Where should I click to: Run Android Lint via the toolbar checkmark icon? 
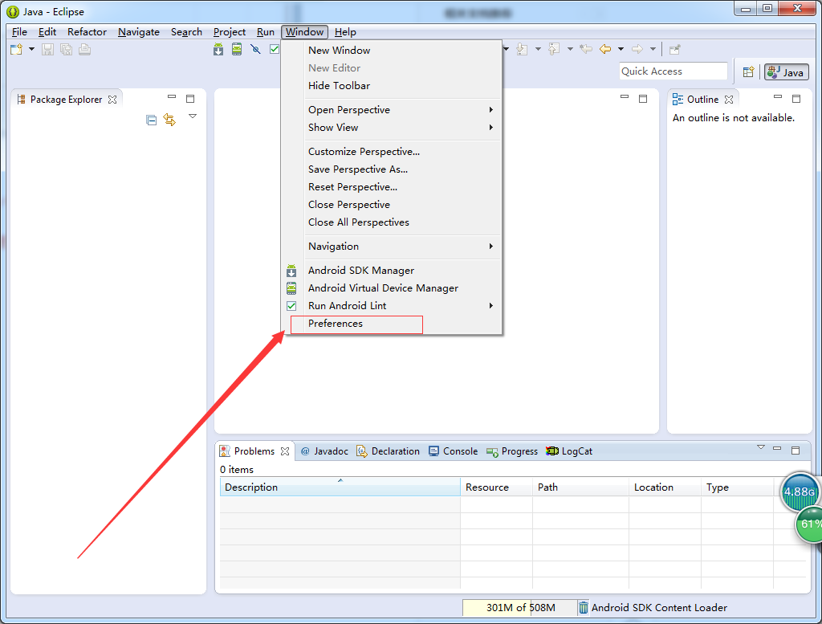click(x=275, y=49)
